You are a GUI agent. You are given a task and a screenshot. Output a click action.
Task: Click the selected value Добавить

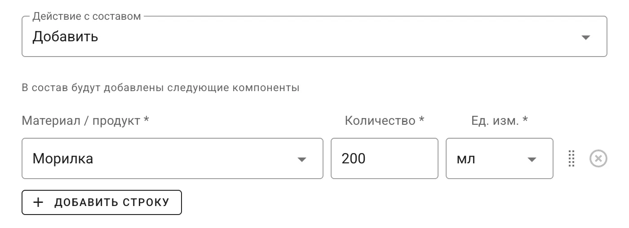click(x=65, y=37)
